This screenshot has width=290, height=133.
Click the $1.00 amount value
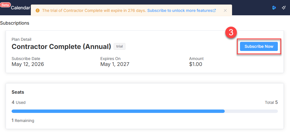pos(196,64)
